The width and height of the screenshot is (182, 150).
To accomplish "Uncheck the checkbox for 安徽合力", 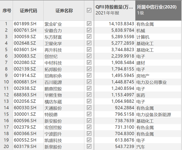I will (x=89, y=30).
